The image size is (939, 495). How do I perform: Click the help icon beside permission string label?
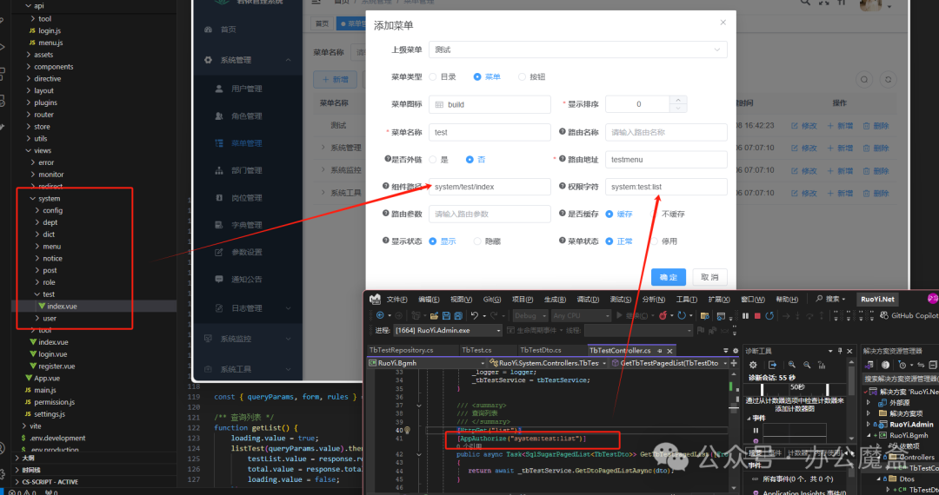563,186
